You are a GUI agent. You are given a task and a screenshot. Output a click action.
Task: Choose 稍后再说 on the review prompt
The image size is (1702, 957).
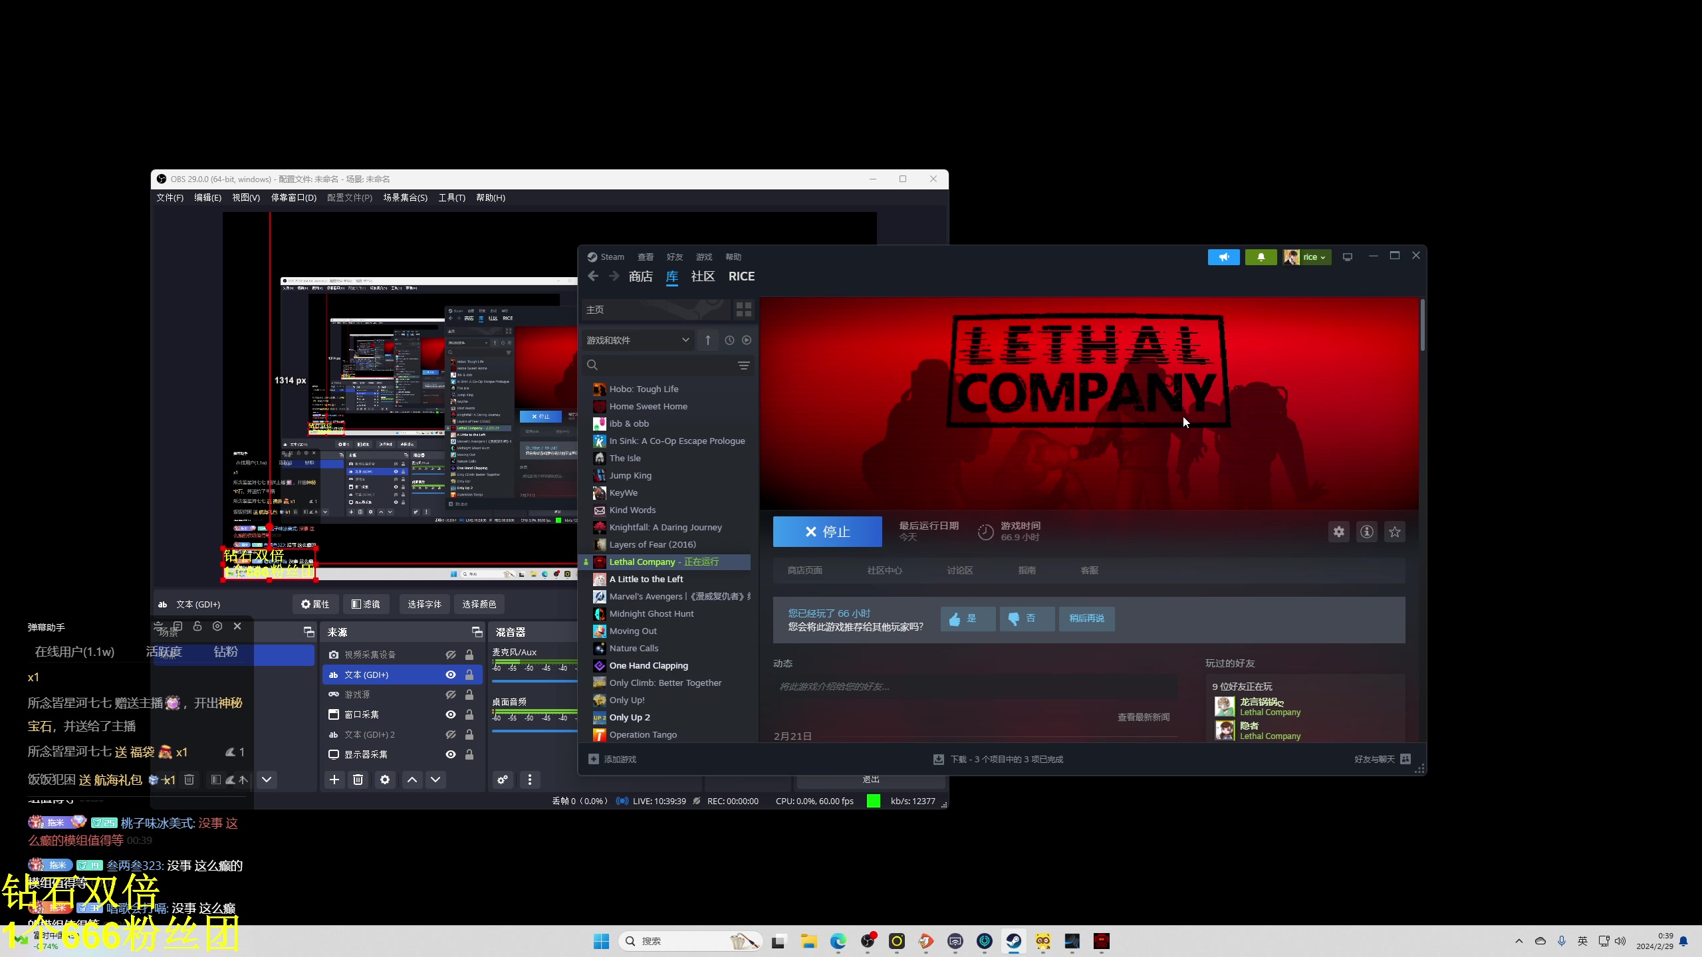coord(1086,619)
